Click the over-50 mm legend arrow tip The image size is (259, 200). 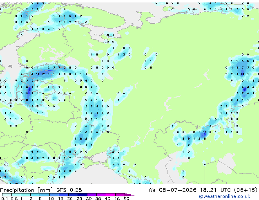pyautogui.click(x=129, y=195)
